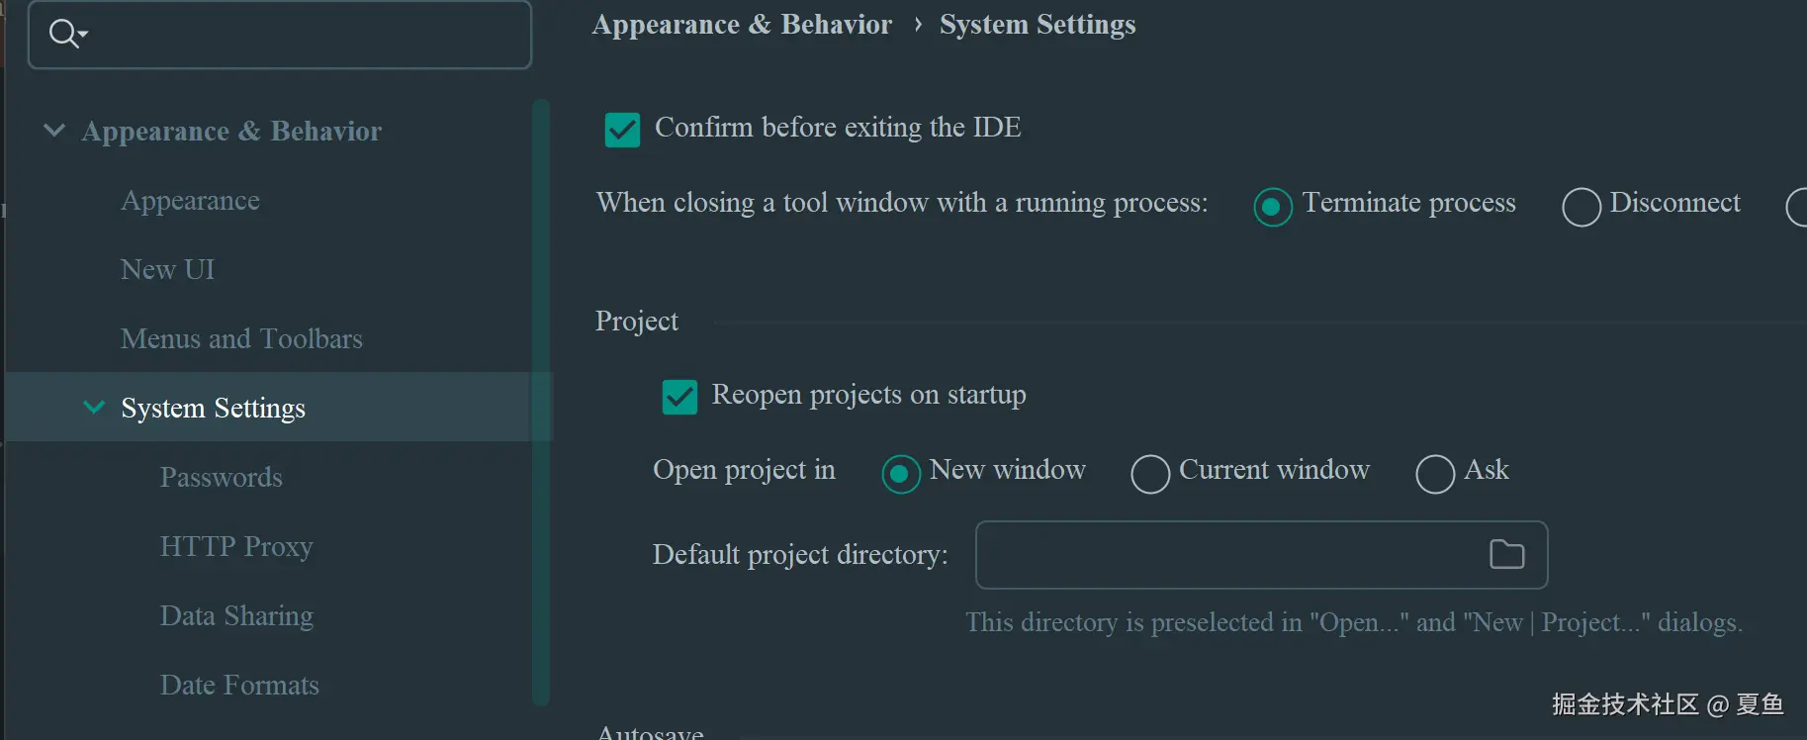1807x740 pixels.
Task: Collapse System Settings tree node
Action: pos(94,408)
